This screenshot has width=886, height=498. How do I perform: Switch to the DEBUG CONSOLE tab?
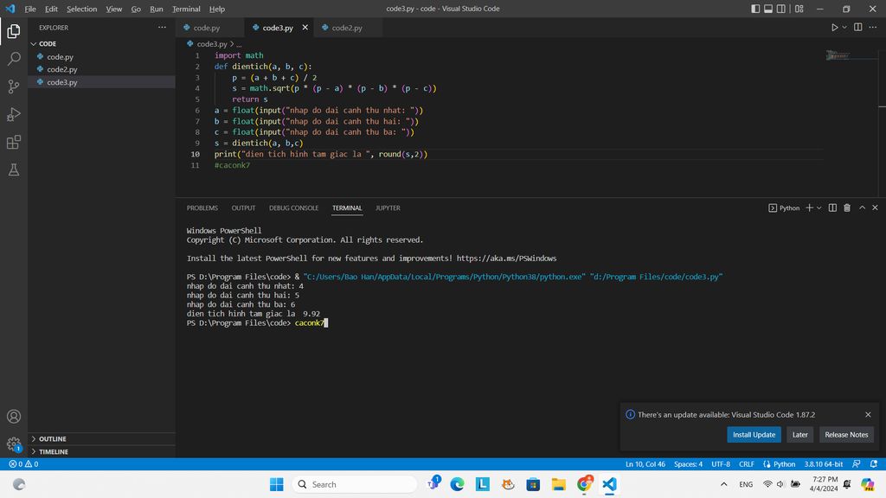click(293, 208)
